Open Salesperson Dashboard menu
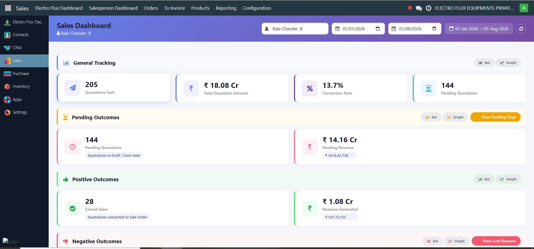 click(113, 8)
